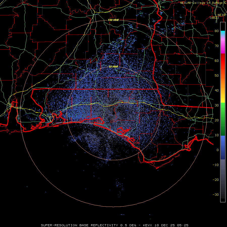
Task: Click the -20 value on dBZ scale
Action: [216, 180]
